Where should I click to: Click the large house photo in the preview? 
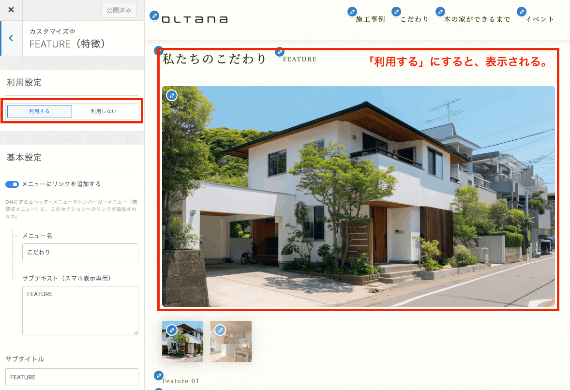click(x=359, y=196)
